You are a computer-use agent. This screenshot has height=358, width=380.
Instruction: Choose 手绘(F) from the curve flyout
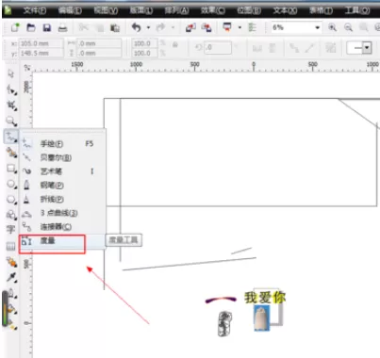62,144
